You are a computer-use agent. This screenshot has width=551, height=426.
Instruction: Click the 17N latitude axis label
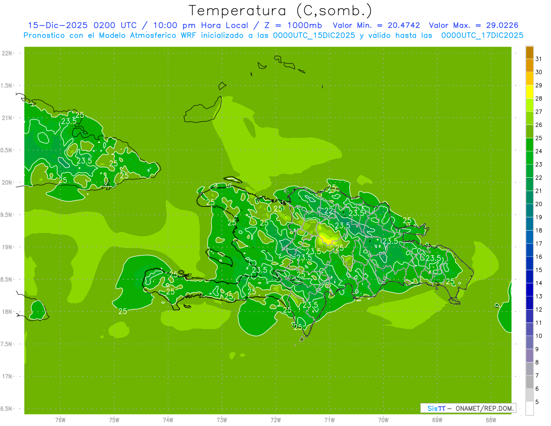7,376
